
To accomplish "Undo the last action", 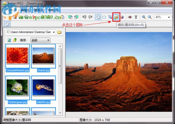I will click(x=84, y=17).
